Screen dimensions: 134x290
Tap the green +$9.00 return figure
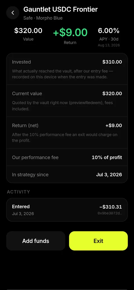70,32
